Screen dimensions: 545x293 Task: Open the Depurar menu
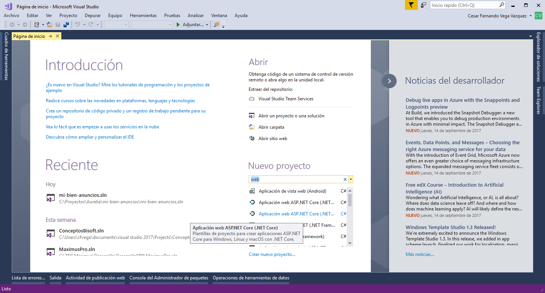93,16
